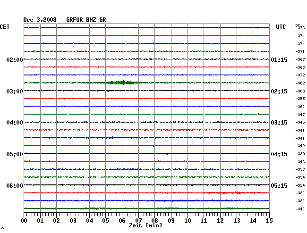Select the 02:00 CET time label

(15, 59)
